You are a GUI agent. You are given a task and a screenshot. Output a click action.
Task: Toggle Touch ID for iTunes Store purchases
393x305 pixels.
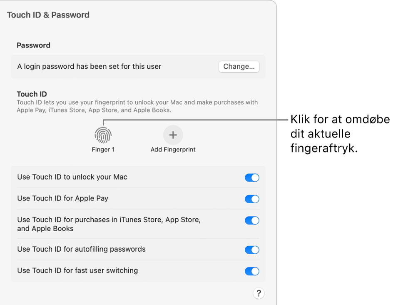[x=252, y=220]
